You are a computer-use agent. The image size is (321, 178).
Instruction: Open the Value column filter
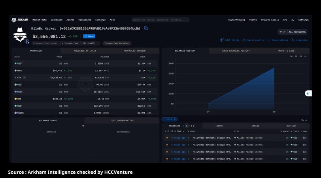point(281,131)
